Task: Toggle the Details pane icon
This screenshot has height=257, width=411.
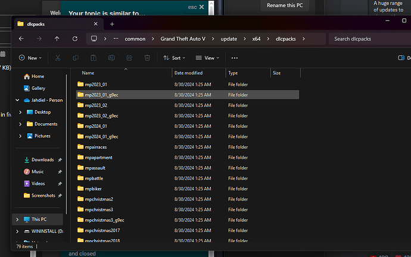Action: pyautogui.click(x=401, y=58)
